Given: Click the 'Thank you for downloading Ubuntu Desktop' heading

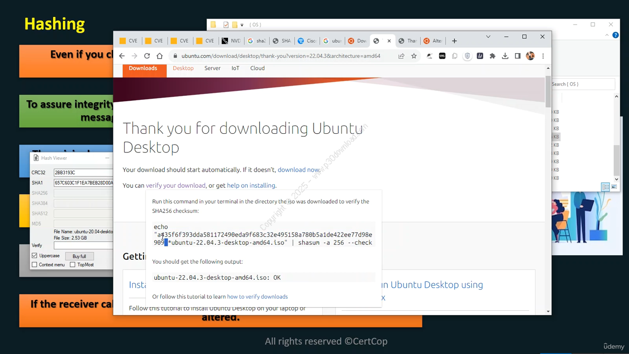Looking at the screenshot, I should [242, 138].
